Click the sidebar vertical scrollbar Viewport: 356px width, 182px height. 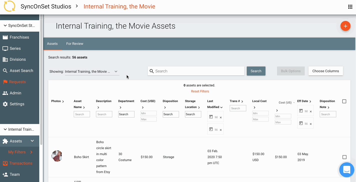[x=41, y=80]
